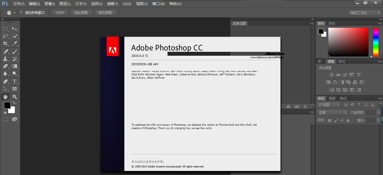Click the 100% zoom button
Screen dimensions: 383x175
pos(60,13)
